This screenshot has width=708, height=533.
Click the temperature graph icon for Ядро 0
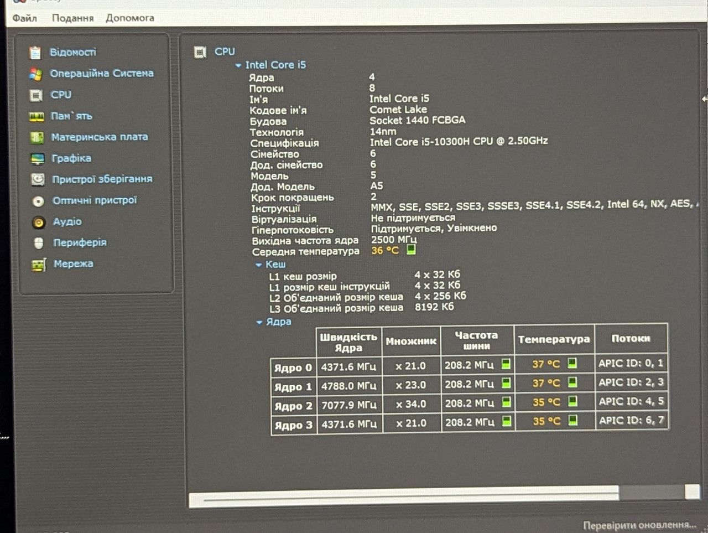572,363
